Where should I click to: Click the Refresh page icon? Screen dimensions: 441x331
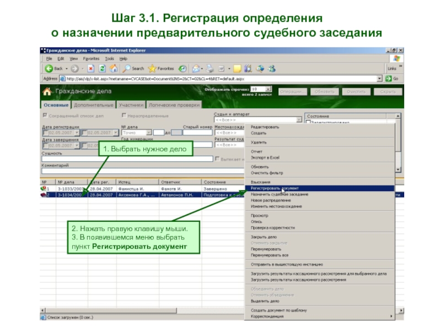[103, 68]
